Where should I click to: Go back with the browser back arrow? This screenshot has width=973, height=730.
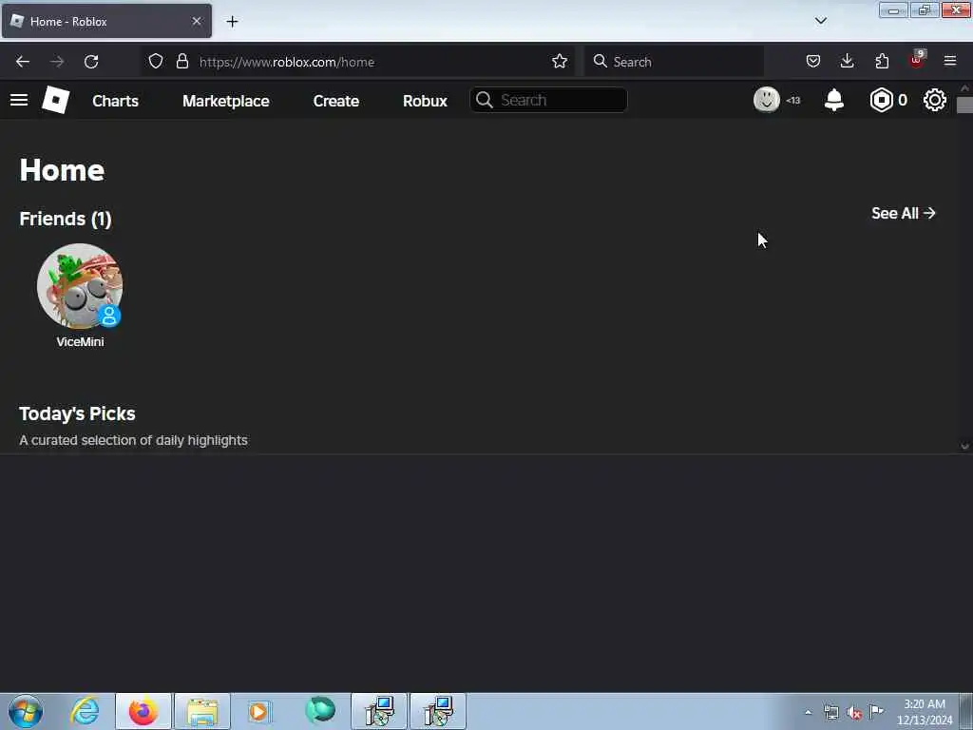(x=23, y=62)
